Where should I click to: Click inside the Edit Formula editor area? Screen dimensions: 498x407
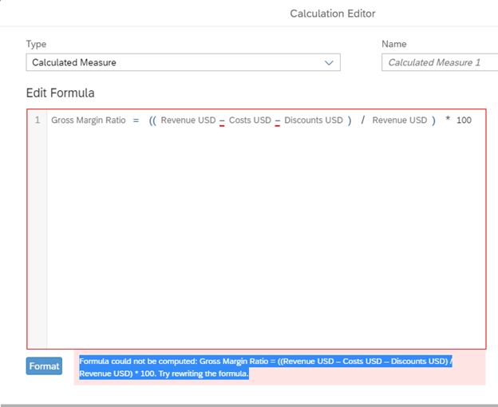click(257, 229)
